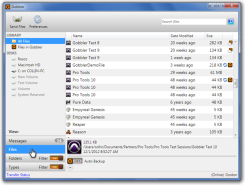Image resolution: width=245 pixels, height=185 pixels.
Task: Select the Pure Data file name
Action: [x=81, y=102]
